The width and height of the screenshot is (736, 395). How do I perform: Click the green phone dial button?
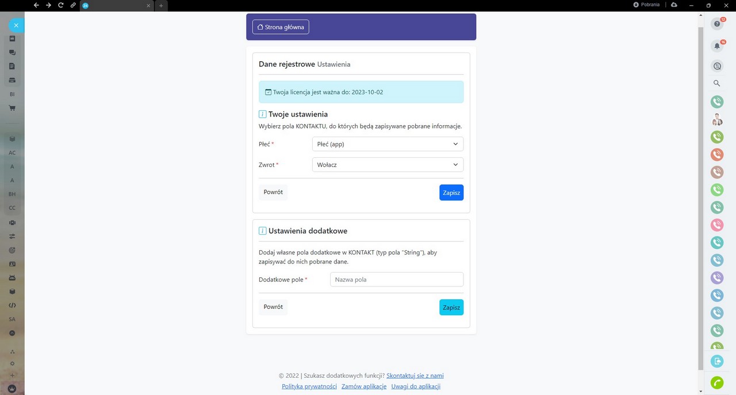716,382
